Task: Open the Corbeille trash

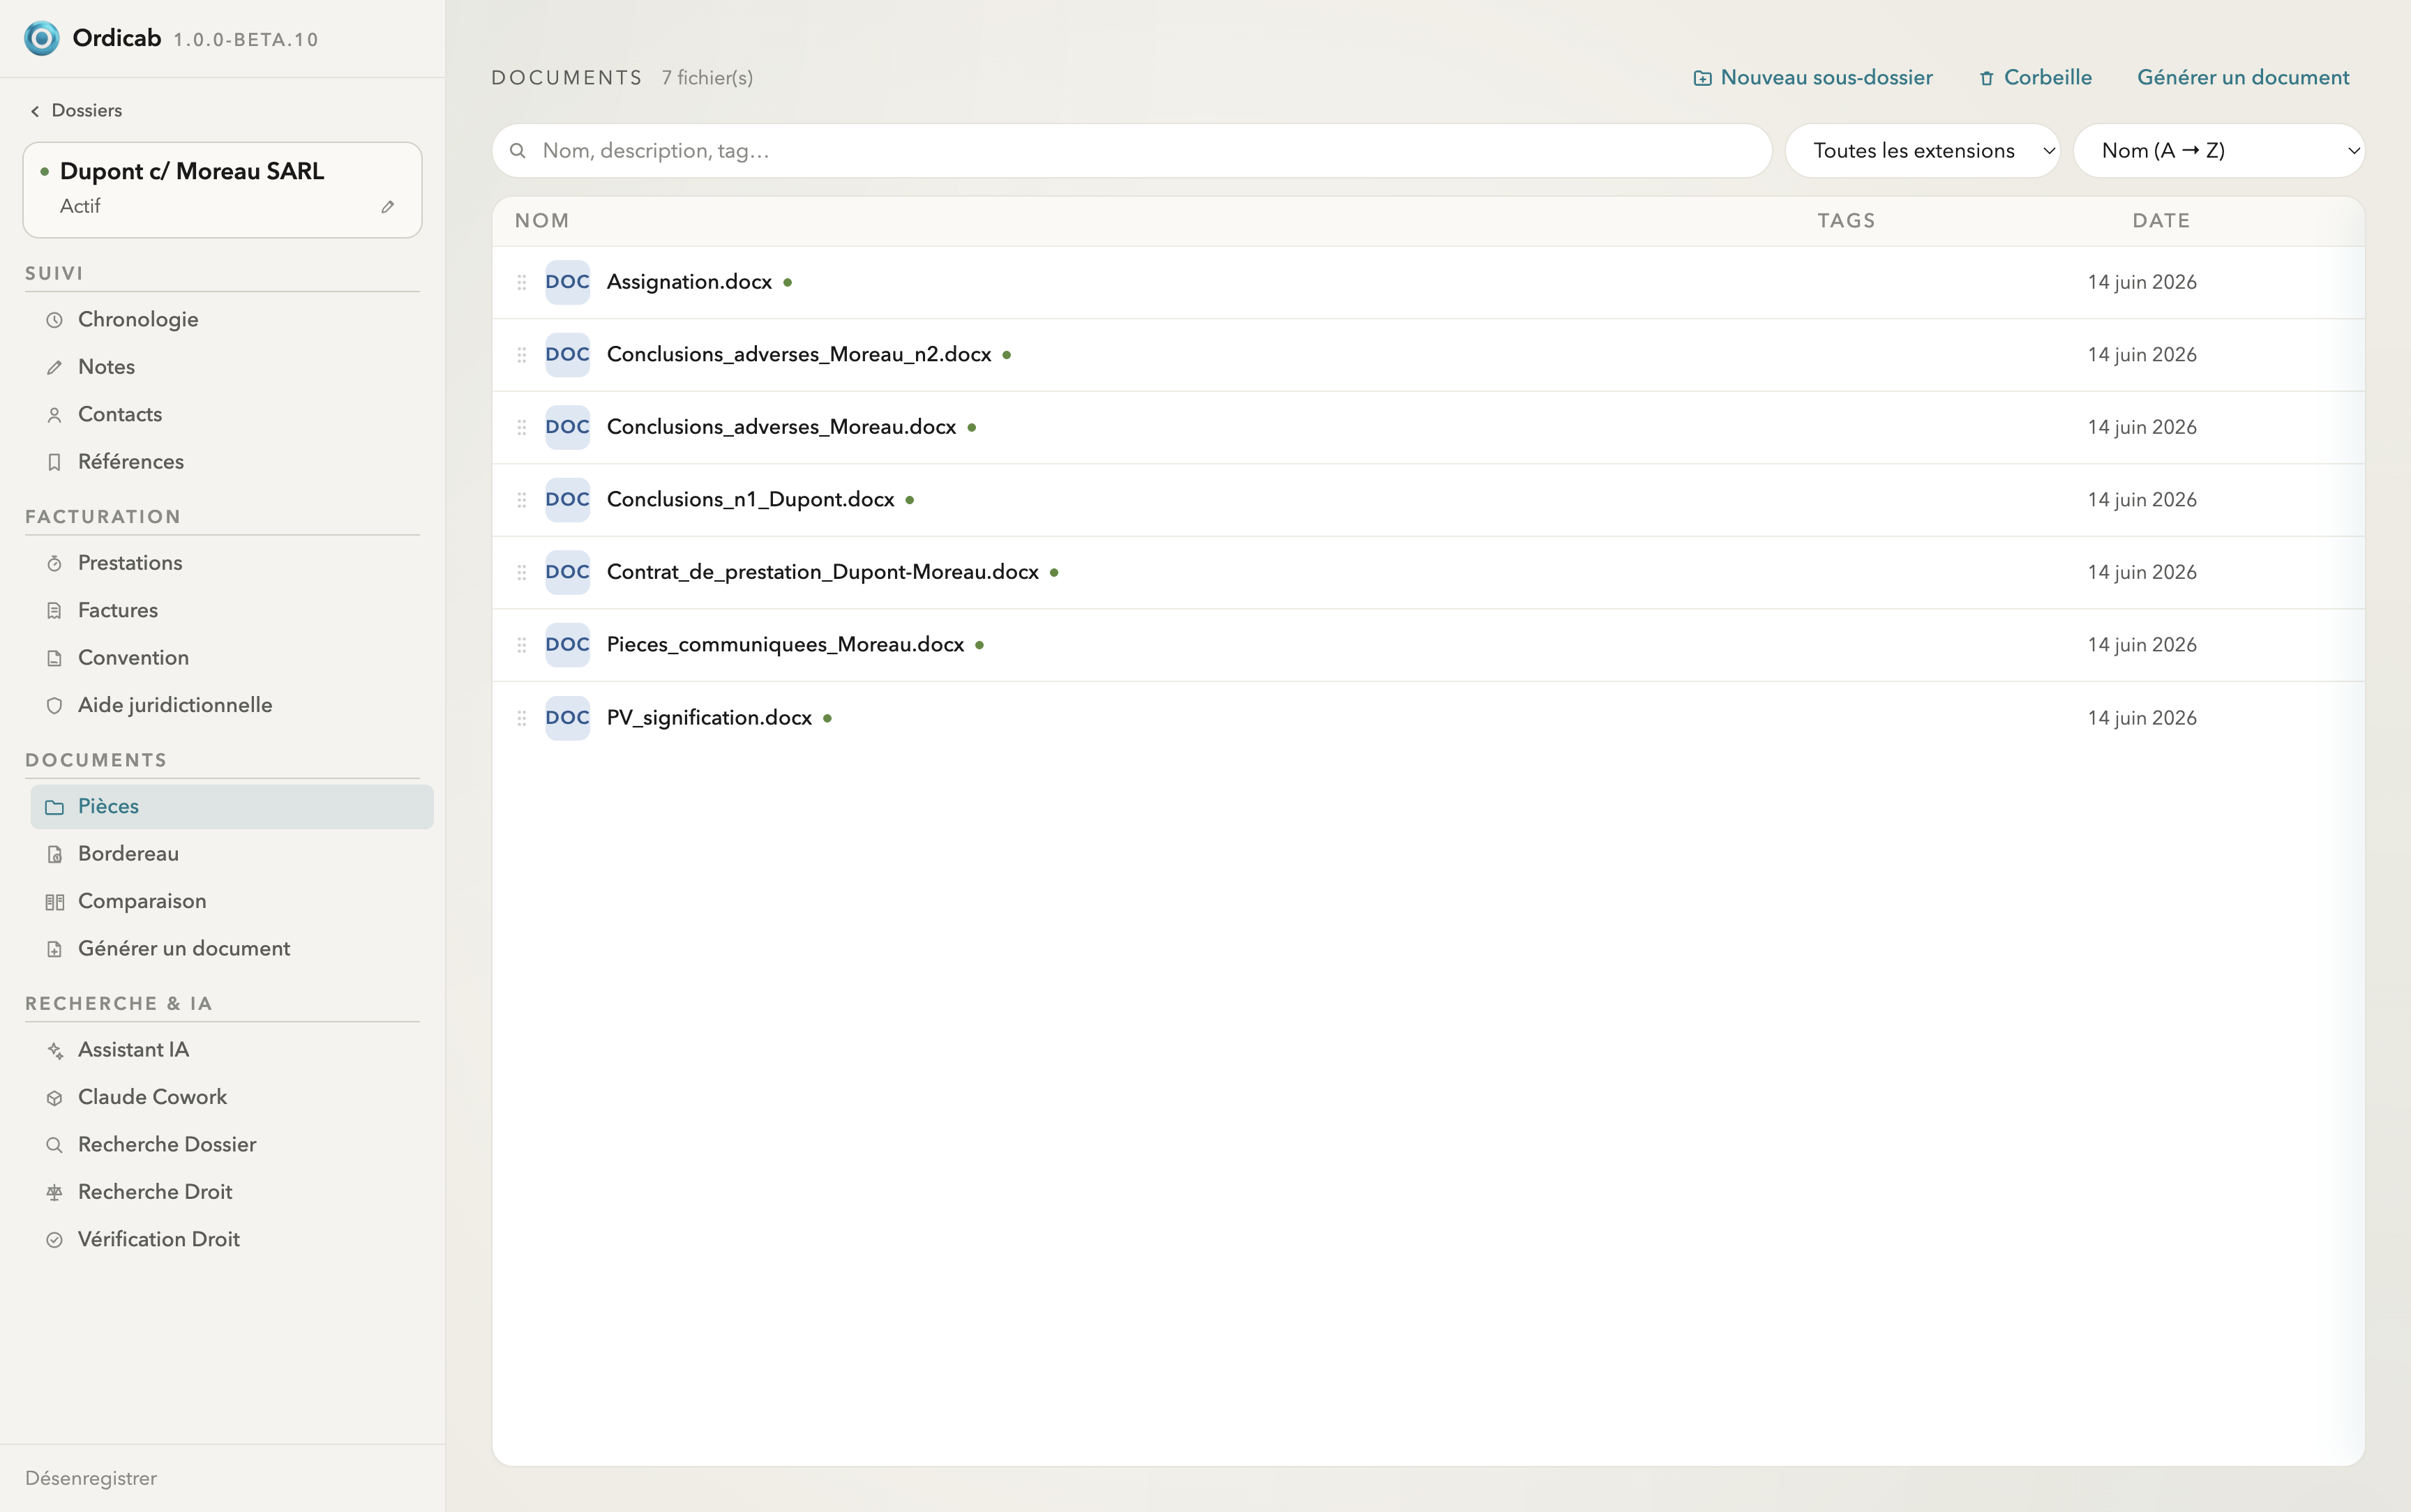Action: click(x=2035, y=77)
